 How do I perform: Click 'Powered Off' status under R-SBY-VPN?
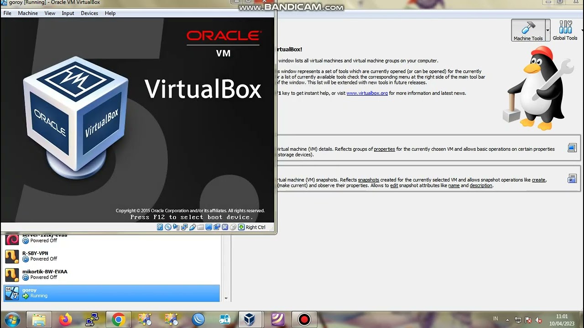click(x=44, y=259)
